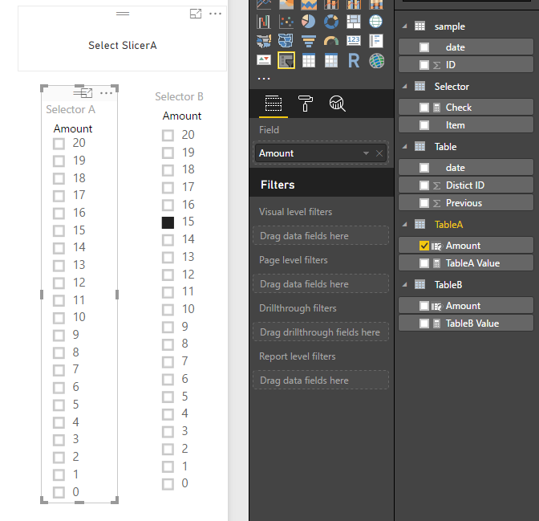Remove Amount from the Field well

379,153
